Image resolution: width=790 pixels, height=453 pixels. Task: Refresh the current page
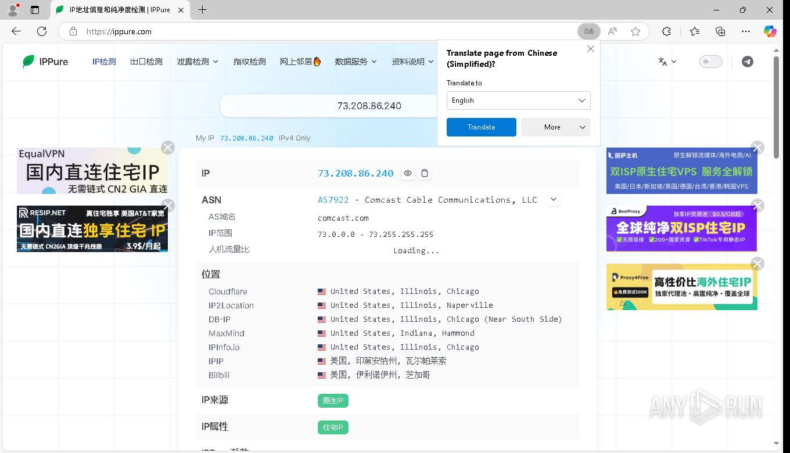pos(42,31)
